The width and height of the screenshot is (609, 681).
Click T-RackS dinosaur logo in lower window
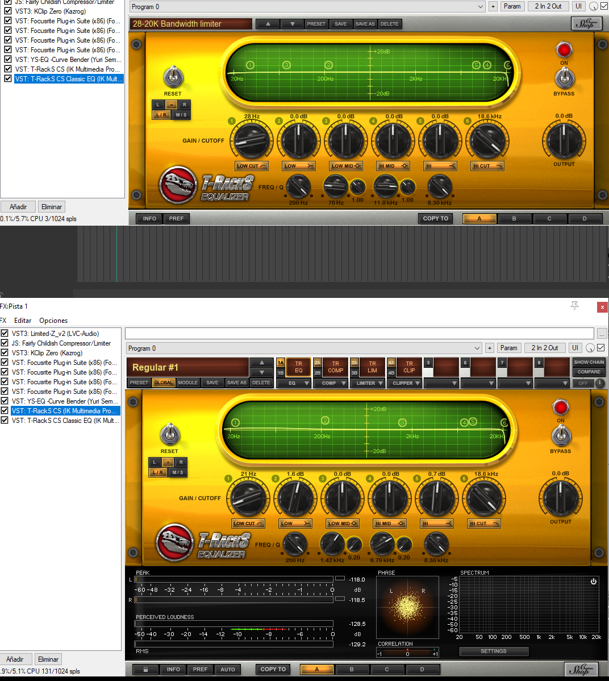tap(175, 542)
